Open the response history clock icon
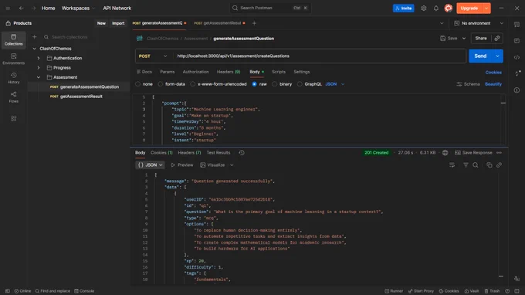 (242, 153)
